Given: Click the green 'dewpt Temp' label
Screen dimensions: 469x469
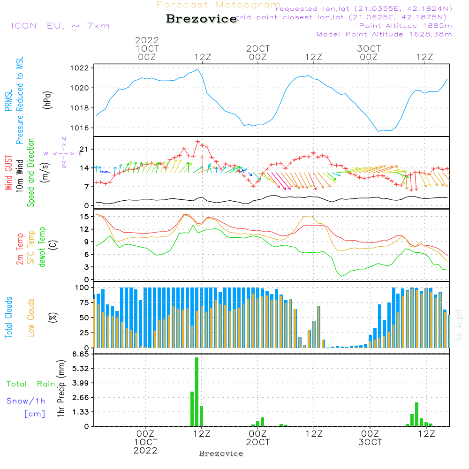Looking at the screenshot, I should (42, 247).
